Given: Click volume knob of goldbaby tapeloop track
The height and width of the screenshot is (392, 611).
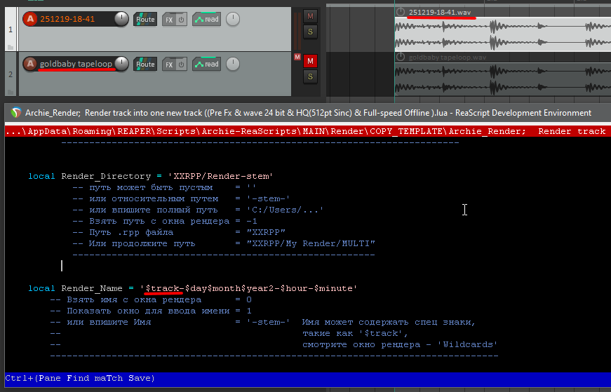Looking at the screenshot, I should tap(121, 64).
